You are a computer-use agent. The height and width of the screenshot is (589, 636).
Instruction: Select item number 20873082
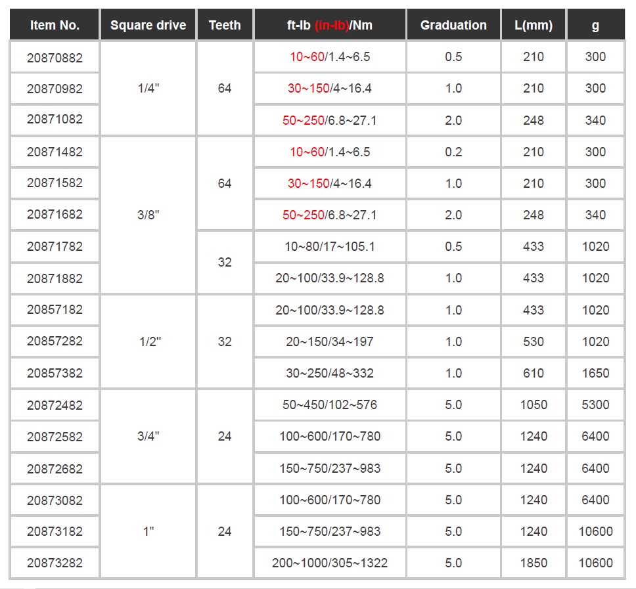tap(55, 500)
